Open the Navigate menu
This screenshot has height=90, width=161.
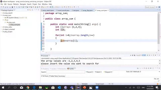[23, 4]
